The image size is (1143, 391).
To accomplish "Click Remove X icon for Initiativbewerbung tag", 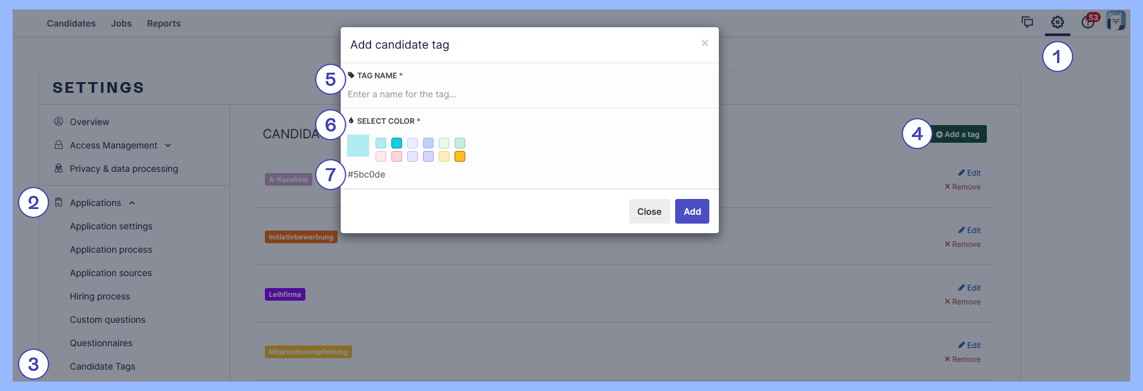I will [x=947, y=244].
